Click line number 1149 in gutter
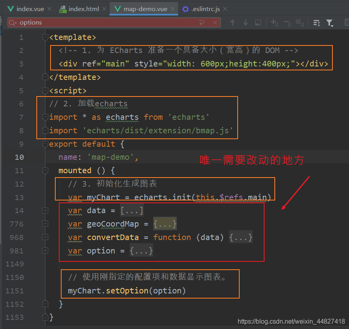Screen dimensions: 349x329 (x=15, y=264)
